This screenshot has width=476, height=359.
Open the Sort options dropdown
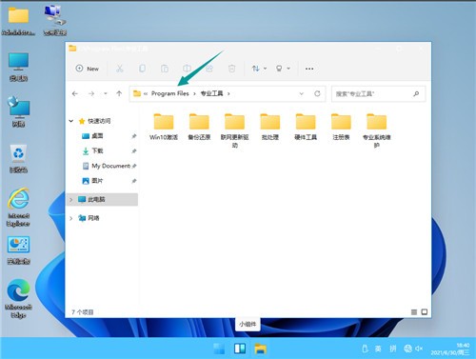259,69
